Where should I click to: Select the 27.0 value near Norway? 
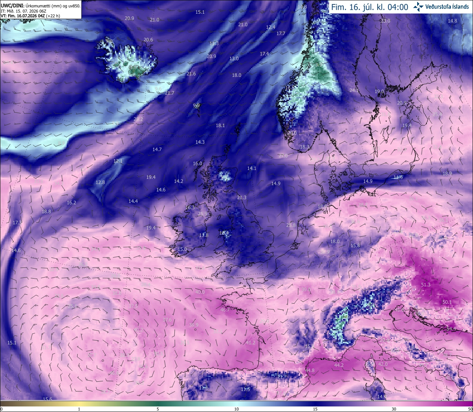point(283,156)
